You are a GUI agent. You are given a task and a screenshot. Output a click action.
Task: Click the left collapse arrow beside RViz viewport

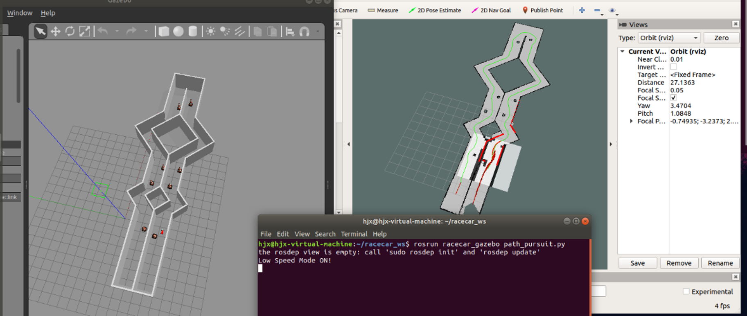pyautogui.click(x=348, y=144)
